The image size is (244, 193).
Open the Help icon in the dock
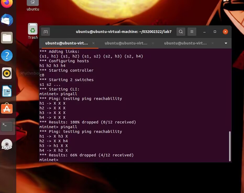[7, 55]
